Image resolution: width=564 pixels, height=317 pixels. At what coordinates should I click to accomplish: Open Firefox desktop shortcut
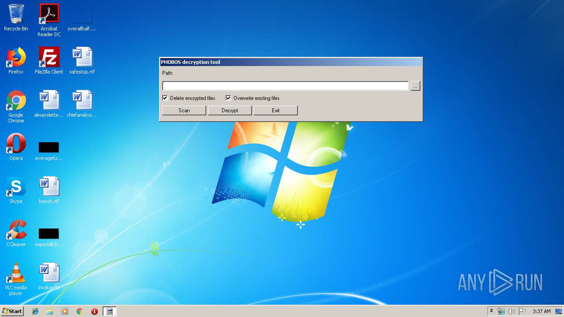tap(16, 61)
